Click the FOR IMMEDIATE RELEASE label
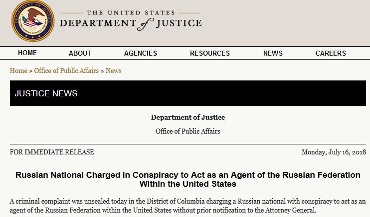This screenshot has height=217, width=370. [x=52, y=152]
